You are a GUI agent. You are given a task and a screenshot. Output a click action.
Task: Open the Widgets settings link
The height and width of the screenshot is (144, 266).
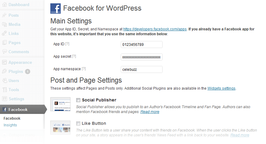click(x=221, y=88)
